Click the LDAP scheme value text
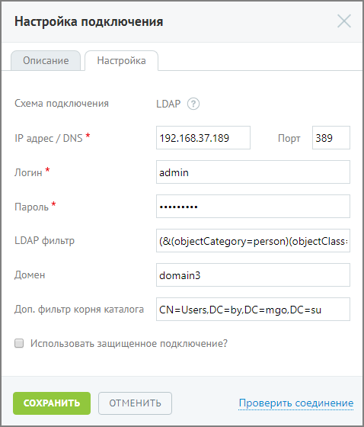This screenshot has height=427, width=364. click(x=168, y=104)
